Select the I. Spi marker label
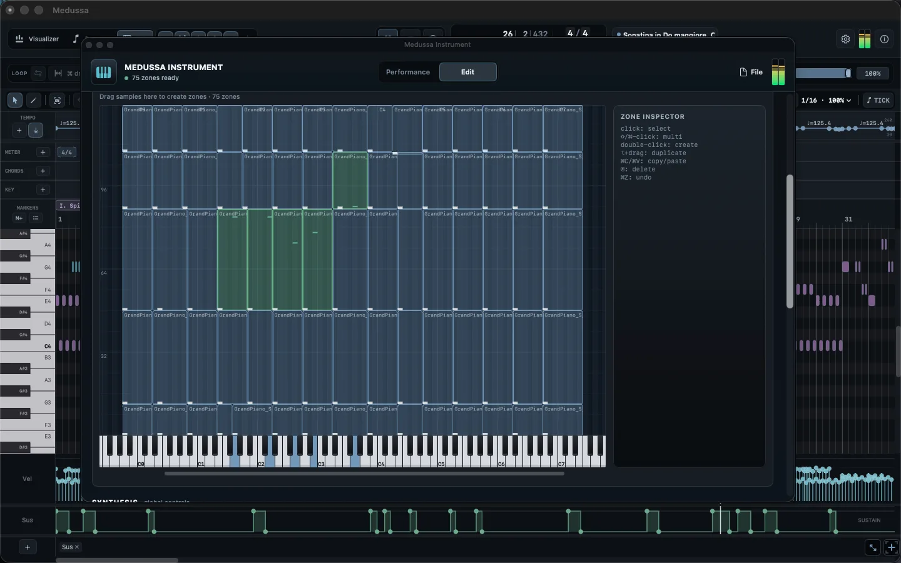This screenshot has height=563, width=901. tap(69, 205)
